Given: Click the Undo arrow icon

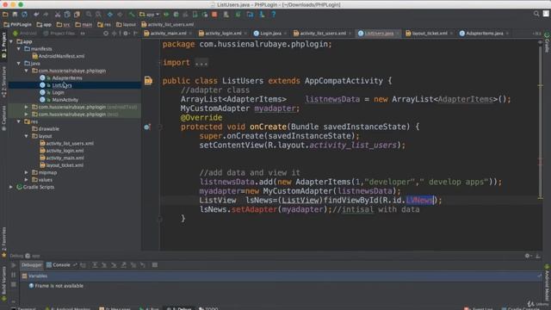Looking at the screenshot, I should tap(36, 15).
